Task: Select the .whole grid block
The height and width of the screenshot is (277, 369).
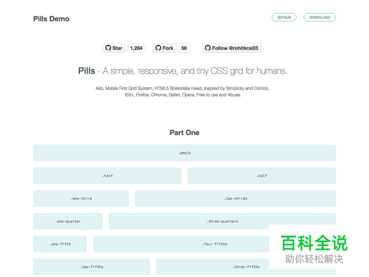Action: coord(184,153)
